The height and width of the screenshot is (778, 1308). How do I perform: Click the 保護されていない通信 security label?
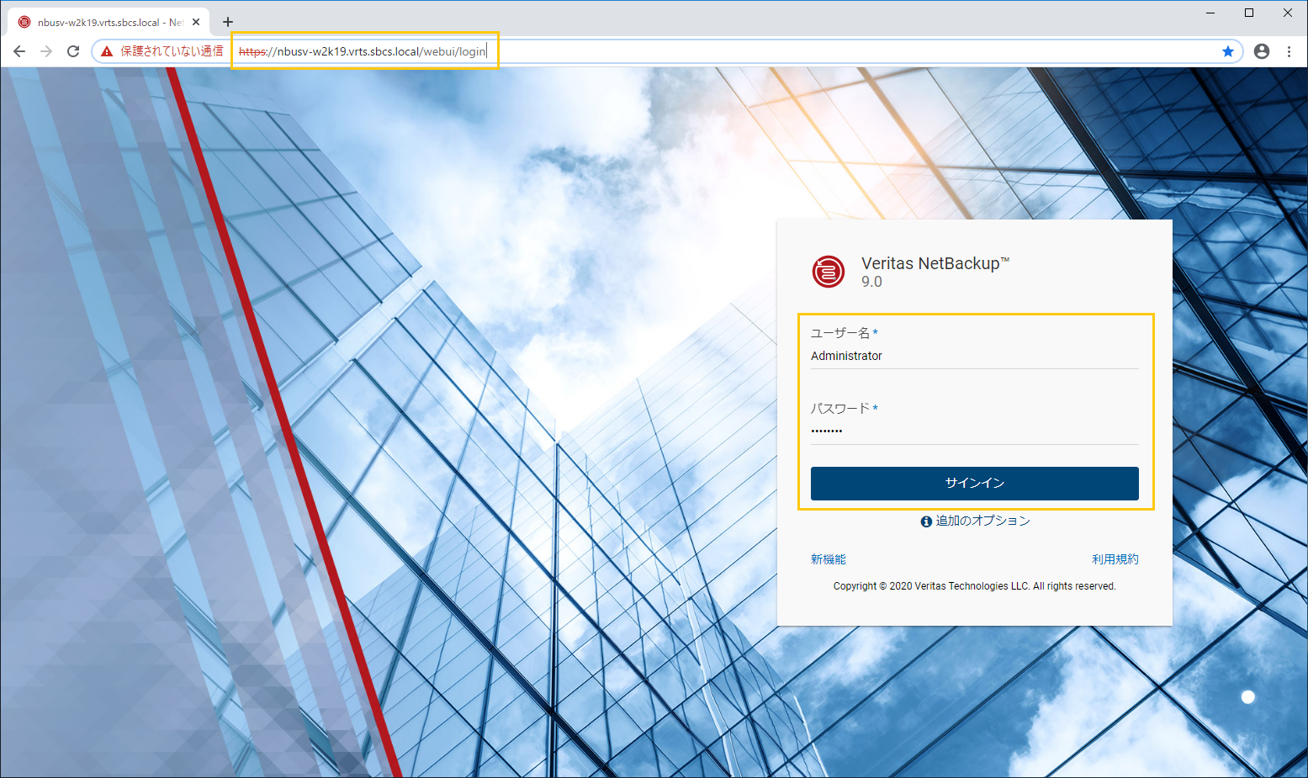pos(172,51)
